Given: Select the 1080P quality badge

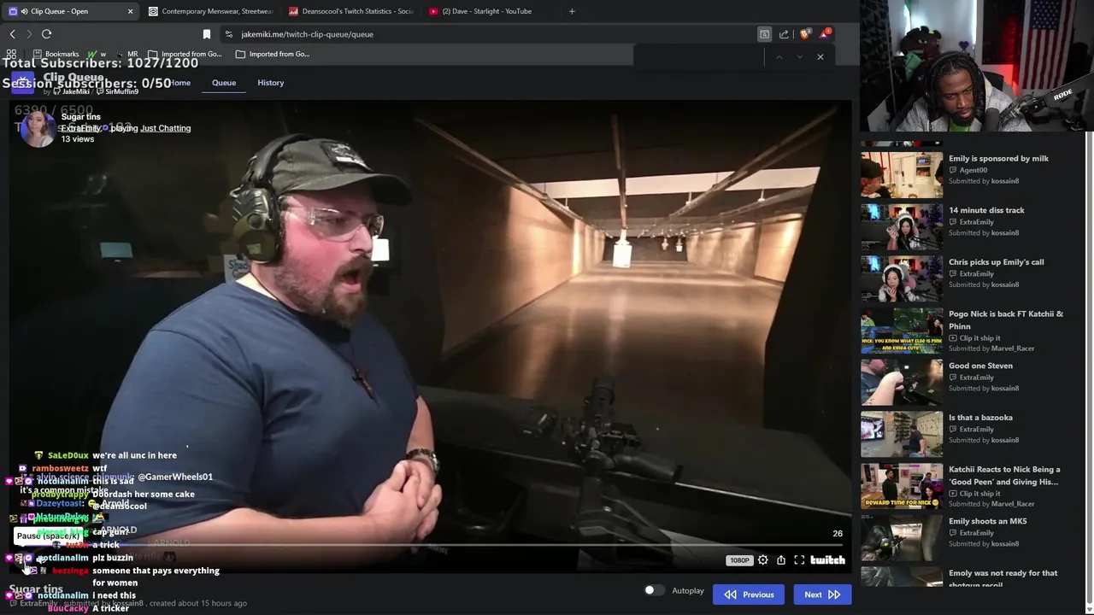Looking at the screenshot, I should tap(739, 560).
